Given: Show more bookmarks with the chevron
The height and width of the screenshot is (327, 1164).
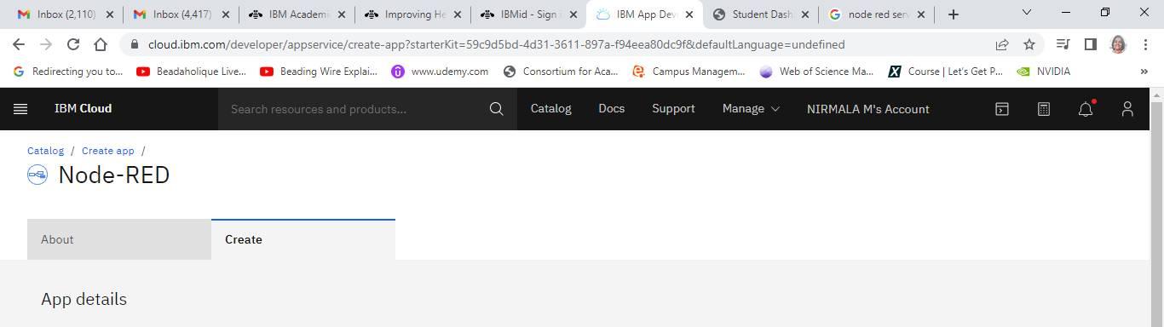Looking at the screenshot, I should point(1144,72).
